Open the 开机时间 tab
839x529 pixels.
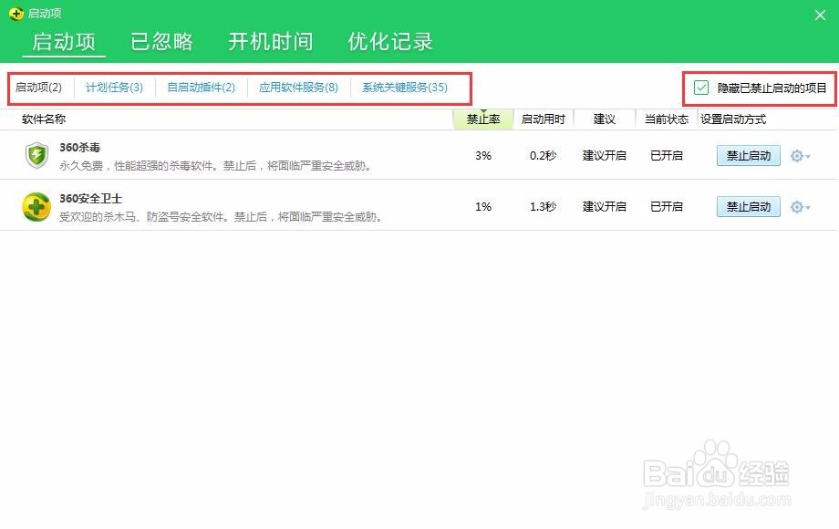(271, 42)
